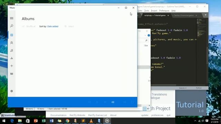This screenshot has width=221, height=124.
Task: Switch File Explorer to large icons view
Action: pos(148,108)
